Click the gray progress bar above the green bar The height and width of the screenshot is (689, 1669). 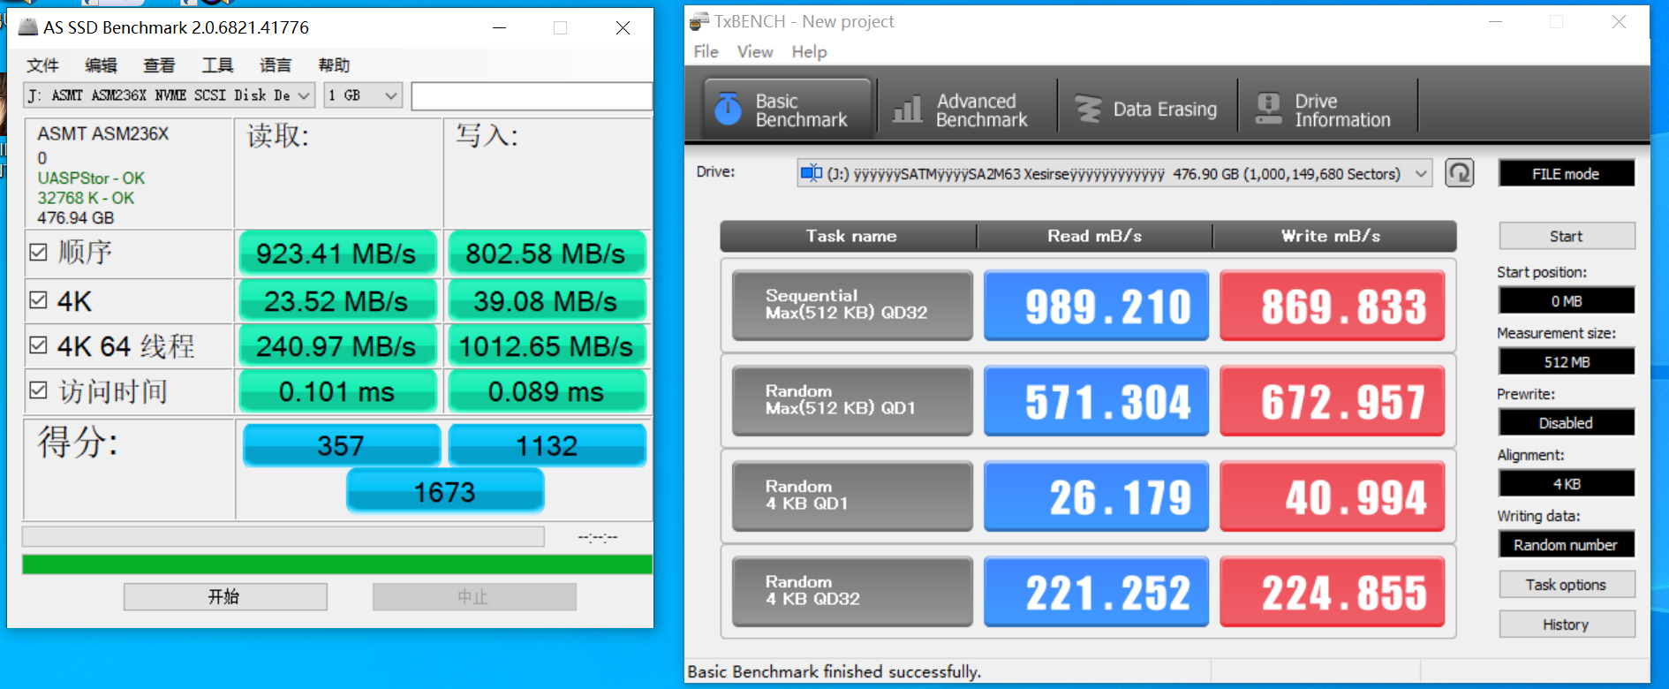point(283,536)
